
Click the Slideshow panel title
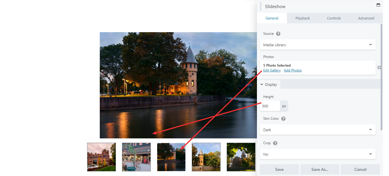pos(275,6)
